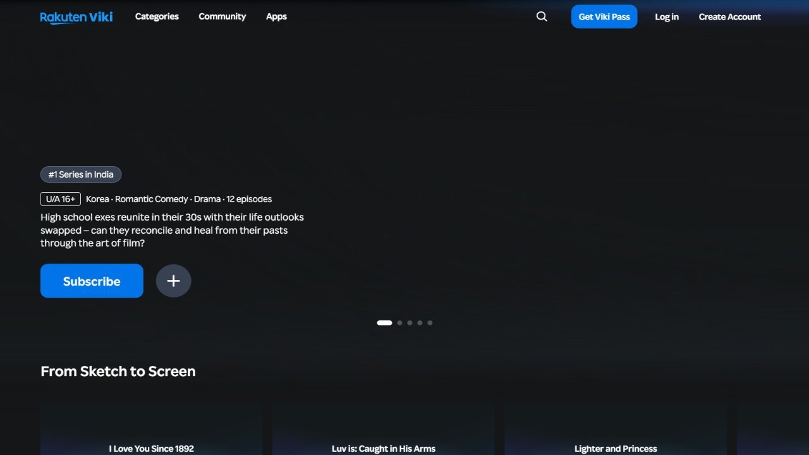Screen dimensions: 809x455
Task: Open the Apps menu
Action: pos(276,16)
